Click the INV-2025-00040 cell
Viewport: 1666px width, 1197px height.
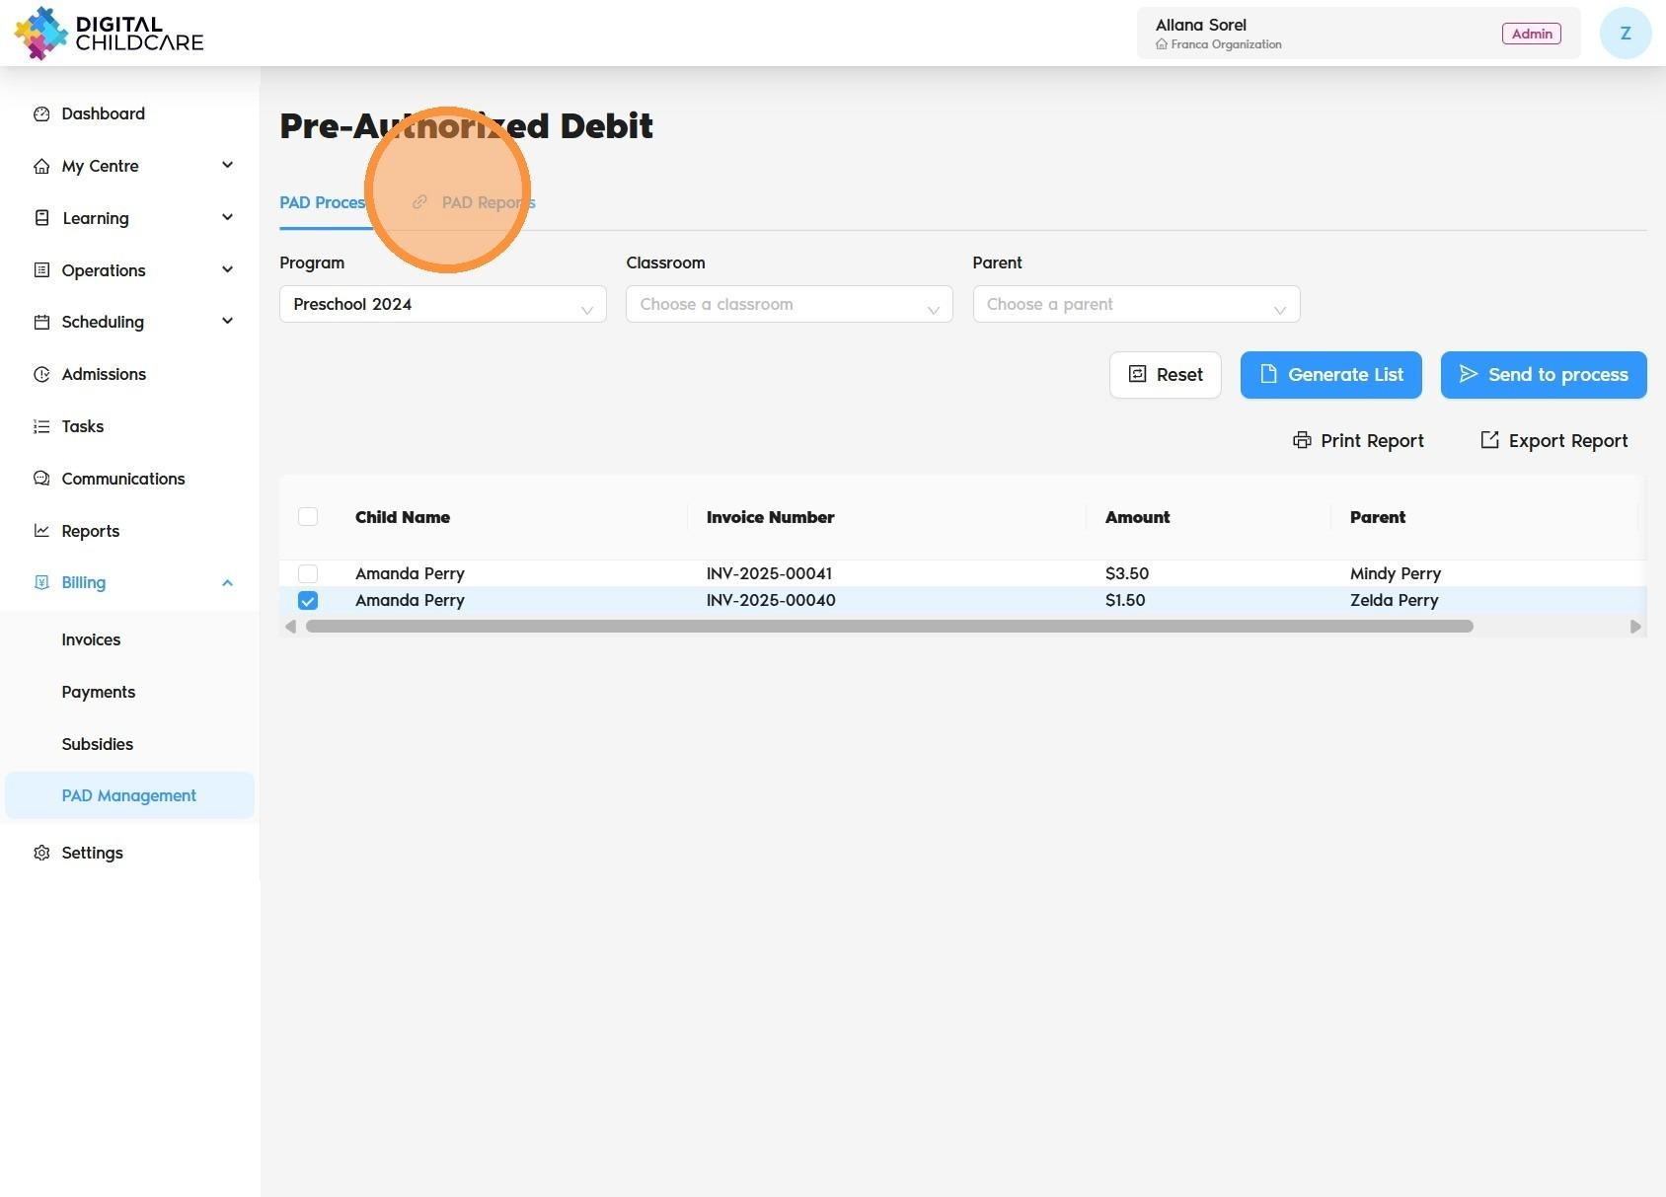pyautogui.click(x=771, y=600)
